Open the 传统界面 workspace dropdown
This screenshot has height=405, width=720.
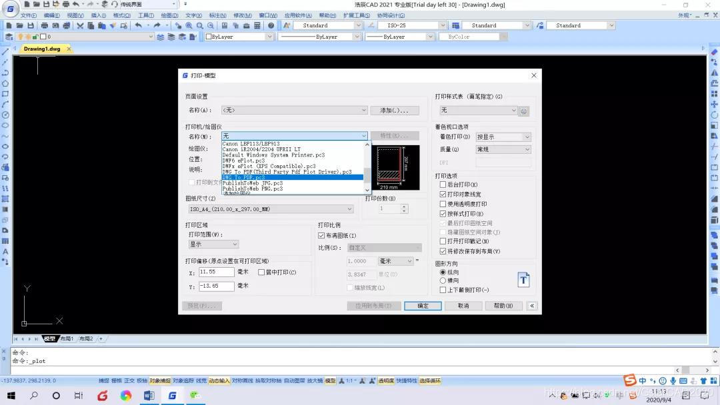148,4
